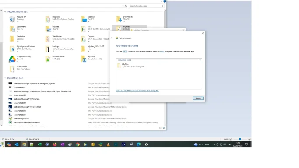Launch Google Chrome from the taskbar
This screenshot has width=299, height=168.
point(77,144)
